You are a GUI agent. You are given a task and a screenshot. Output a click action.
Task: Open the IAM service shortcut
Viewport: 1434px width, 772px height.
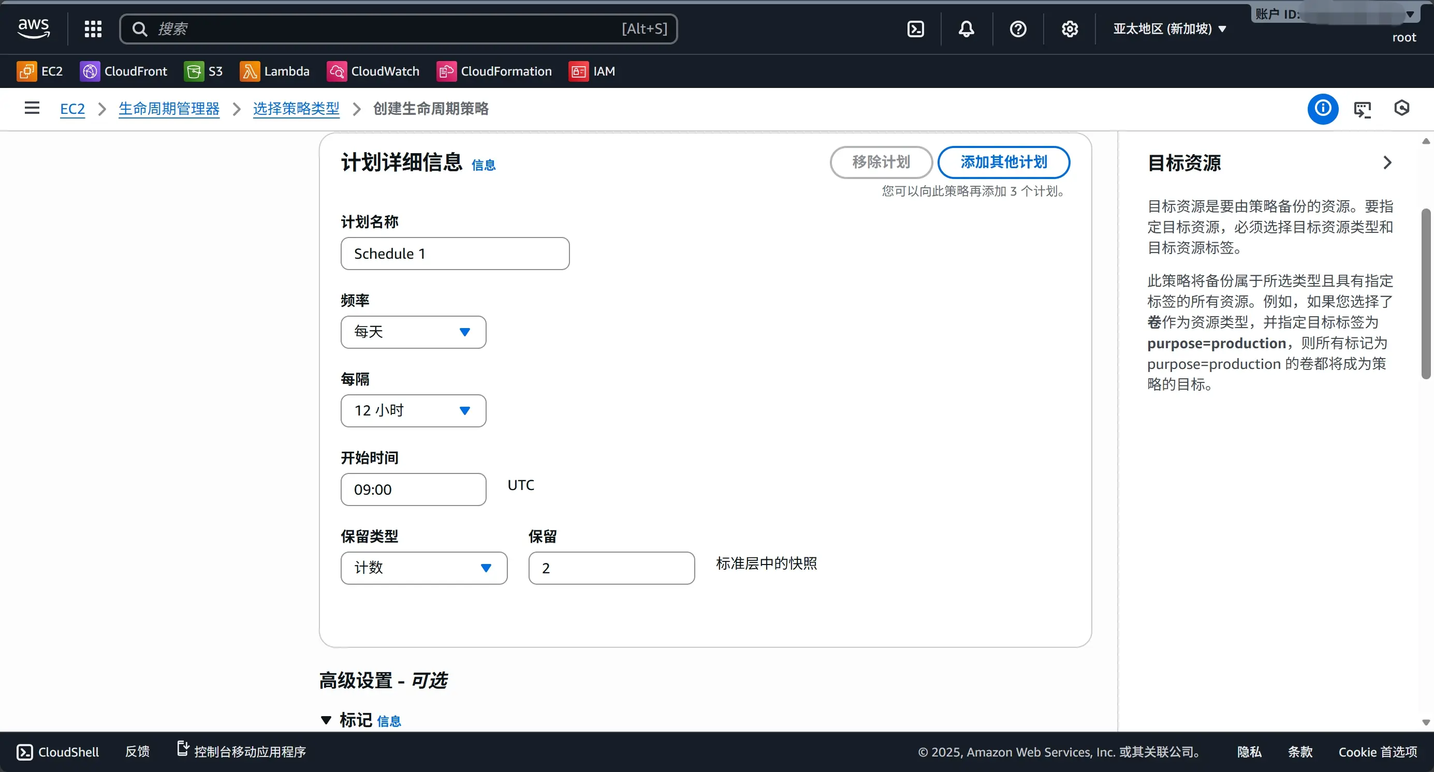(x=593, y=71)
